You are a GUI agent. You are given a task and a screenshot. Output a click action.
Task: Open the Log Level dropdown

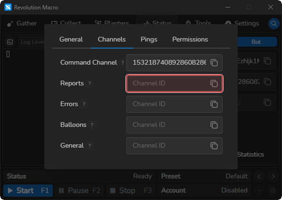32,42
